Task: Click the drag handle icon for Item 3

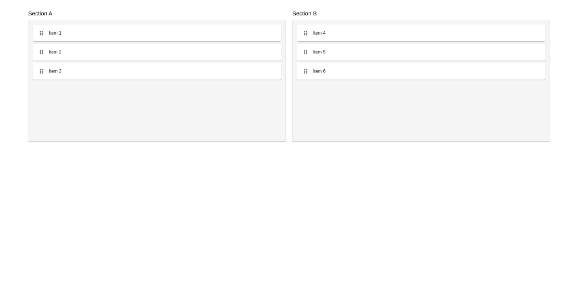Action: [x=41, y=71]
